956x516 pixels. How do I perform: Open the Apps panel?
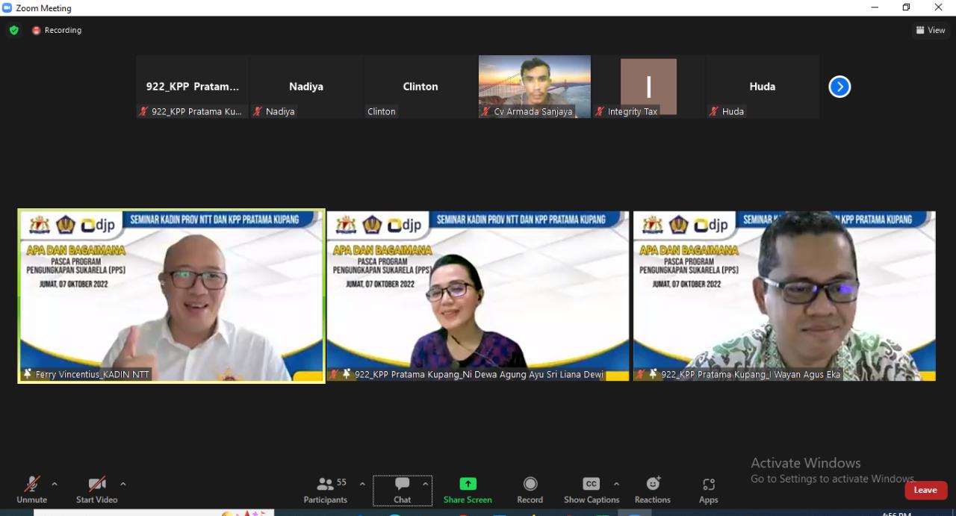tap(708, 489)
